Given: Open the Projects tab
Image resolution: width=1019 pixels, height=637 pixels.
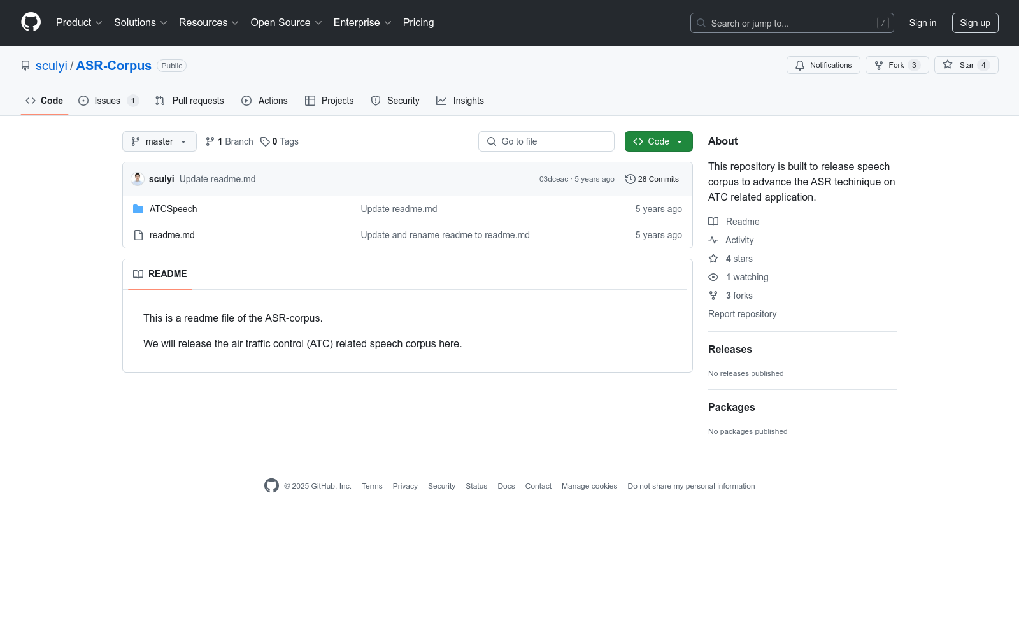Looking at the screenshot, I should click(x=329, y=101).
